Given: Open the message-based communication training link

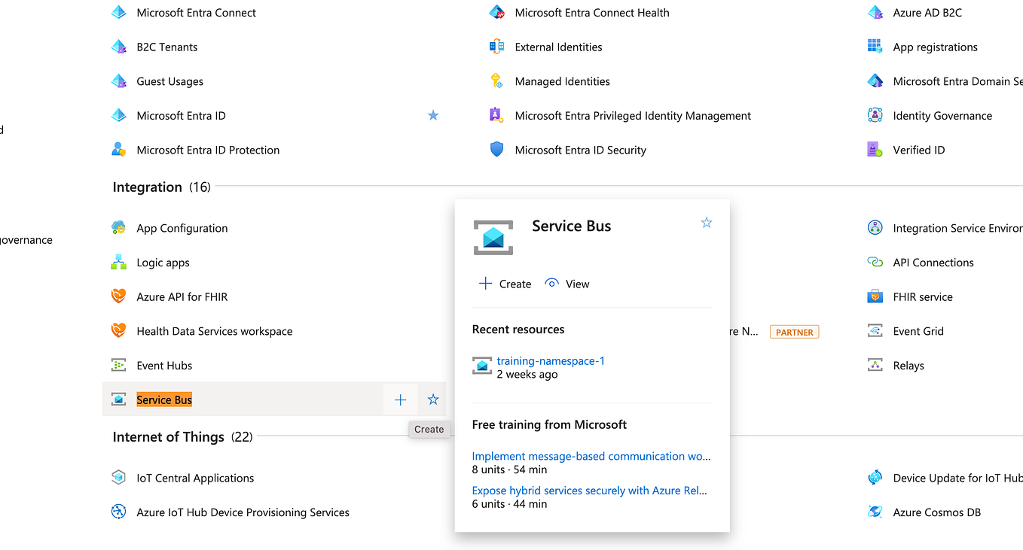Looking at the screenshot, I should [x=591, y=456].
